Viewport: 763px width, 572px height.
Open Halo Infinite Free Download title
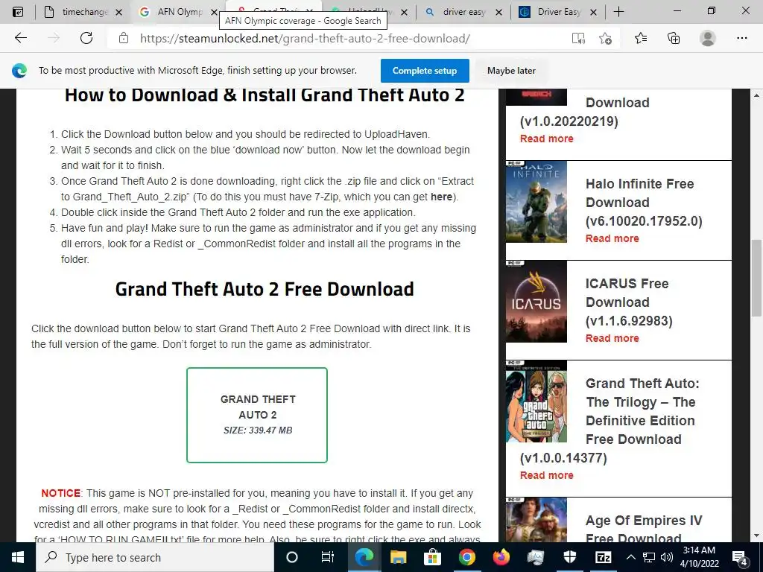644,203
